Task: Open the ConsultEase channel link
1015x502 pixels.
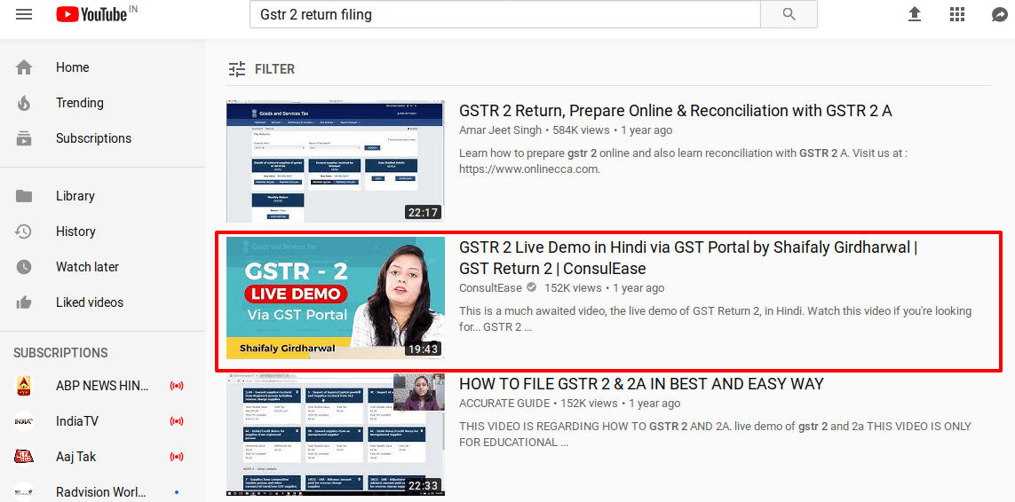Action: pyautogui.click(x=491, y=288)
